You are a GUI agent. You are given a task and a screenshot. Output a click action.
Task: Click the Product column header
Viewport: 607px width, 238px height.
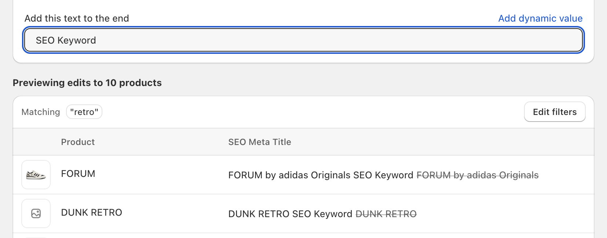pos(78,142)
